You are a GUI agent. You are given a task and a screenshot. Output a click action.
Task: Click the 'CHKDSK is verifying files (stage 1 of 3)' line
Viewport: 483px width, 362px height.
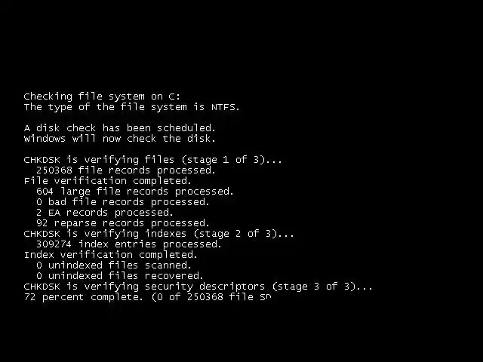(x=152, y=160)
